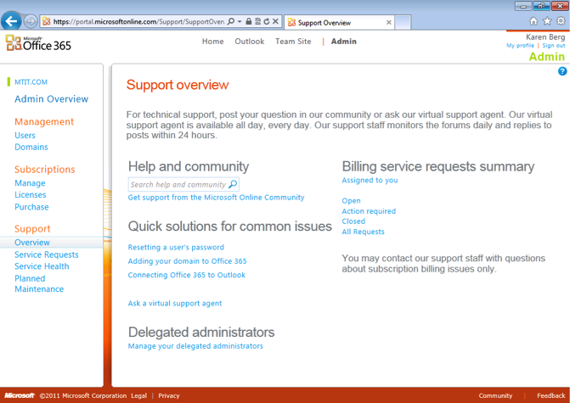Click the security lock icon in address bar
The image size is (570, 403).
[249, 21]
